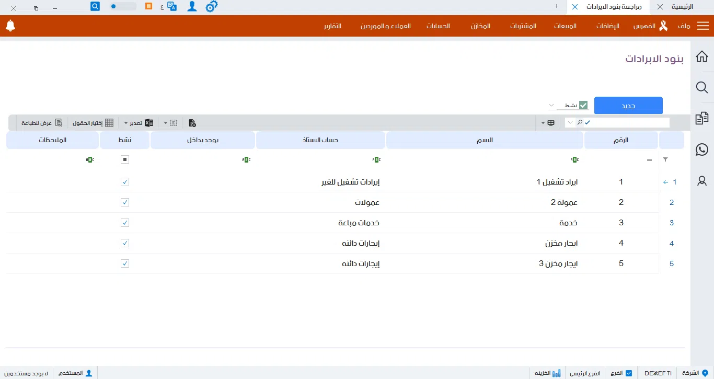Image resolution: width=714 pixels, height=379 pixels.
Task: Click the add new document toolbar icon
Action: coord(192,123)
